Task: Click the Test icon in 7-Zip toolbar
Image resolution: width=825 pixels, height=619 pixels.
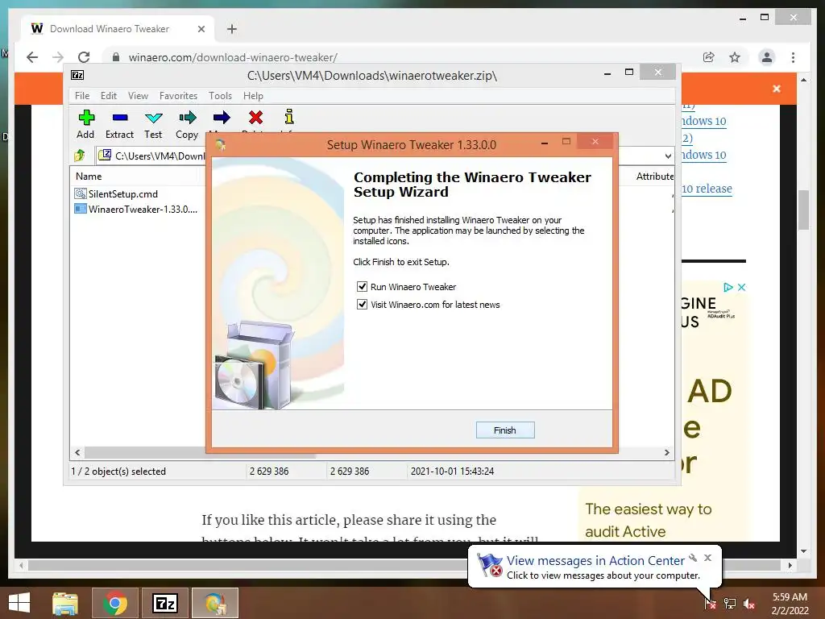Action: tap(154, 118)
